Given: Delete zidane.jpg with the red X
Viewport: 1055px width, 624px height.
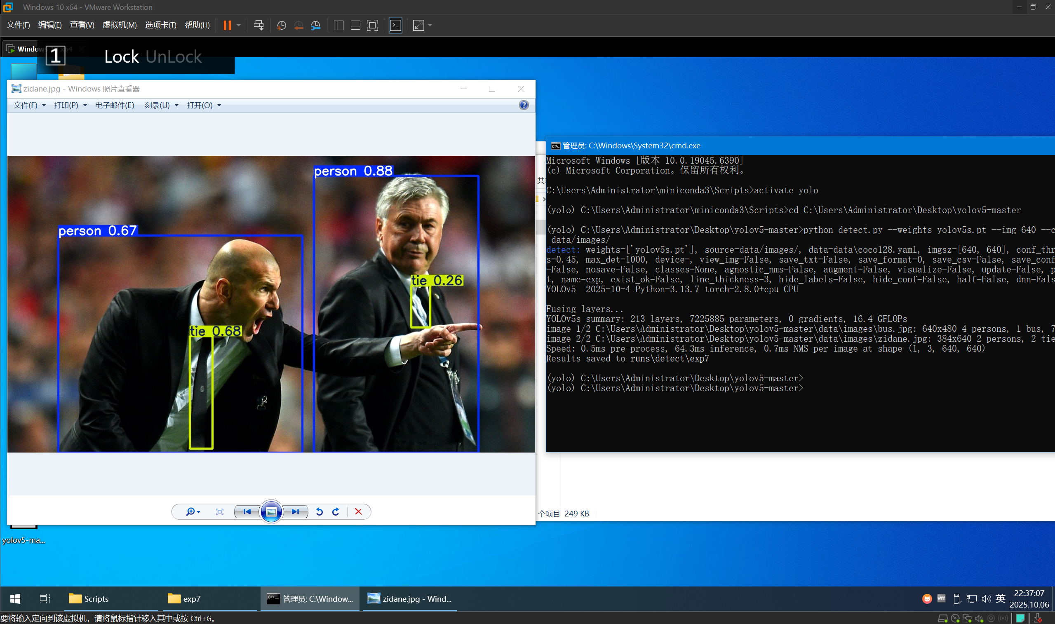Looking at the screenshot, I should coord(358,511).
